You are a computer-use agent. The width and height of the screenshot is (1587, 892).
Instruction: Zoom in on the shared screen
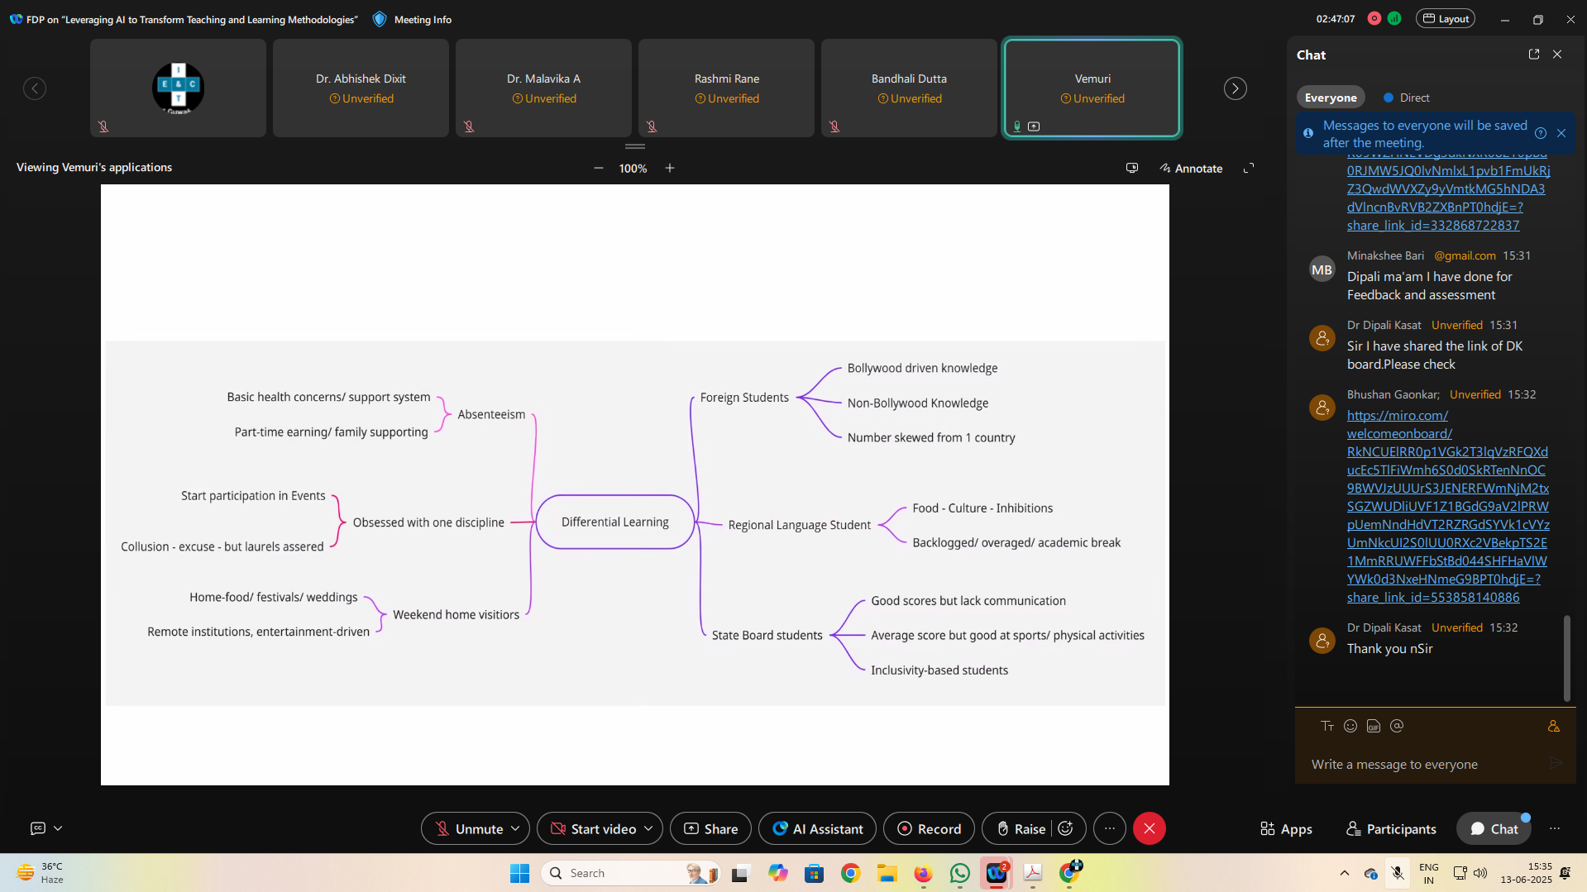(x=670, y=168)
